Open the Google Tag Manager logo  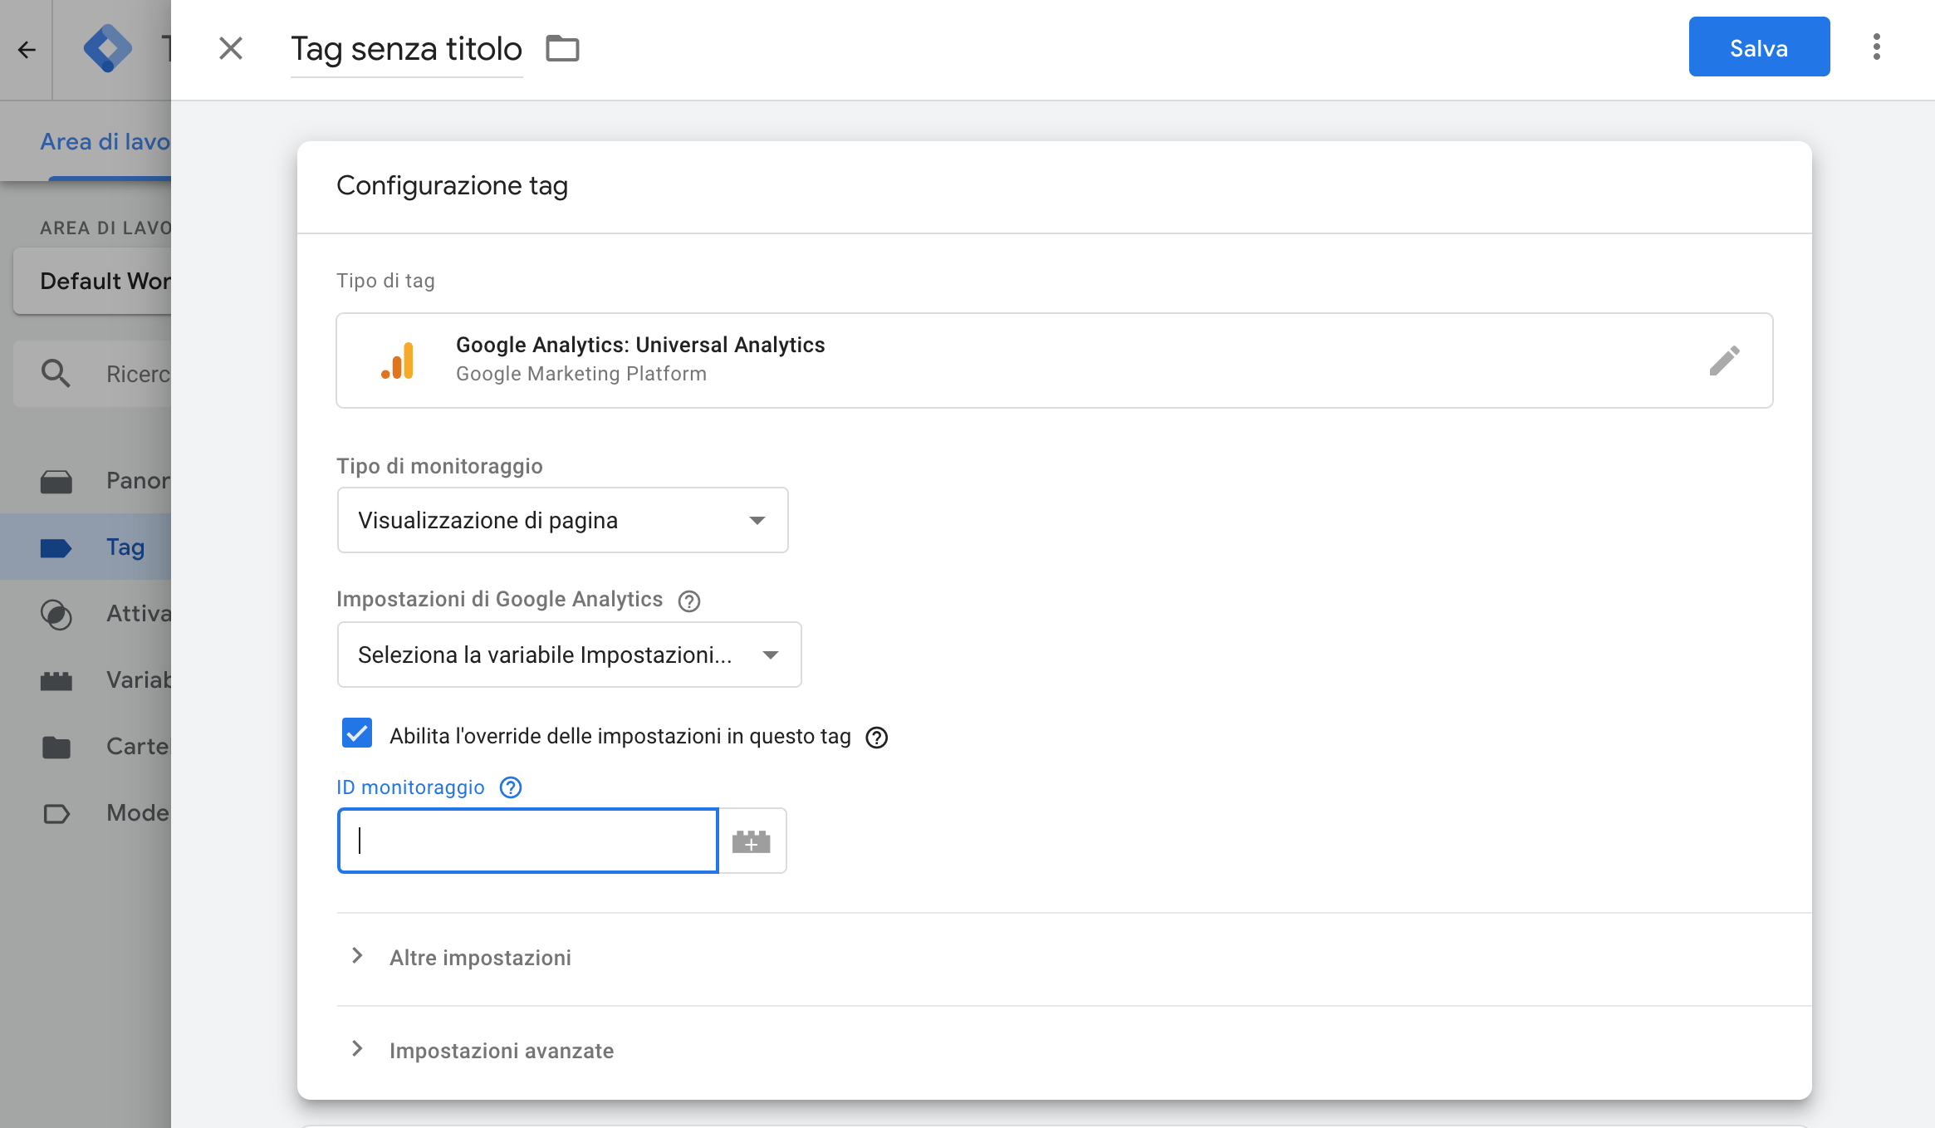pos(108,48)
